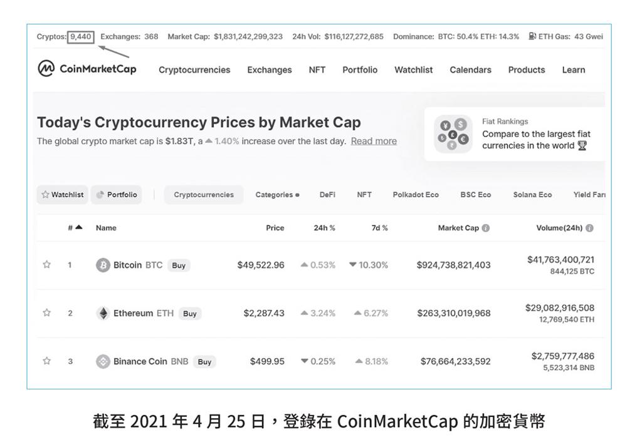The height and width of the screenshot is (447, 642).
Task: Open the Categories filter
Action: click(277, 195)
